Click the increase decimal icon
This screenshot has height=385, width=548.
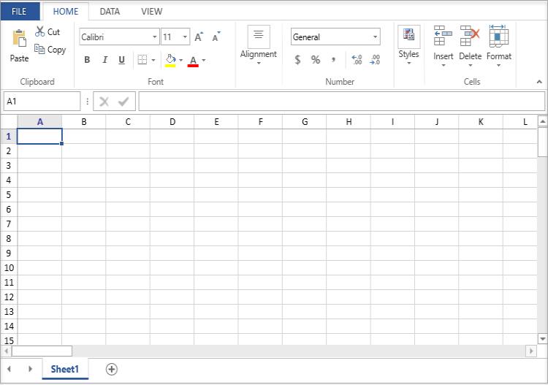357,60
